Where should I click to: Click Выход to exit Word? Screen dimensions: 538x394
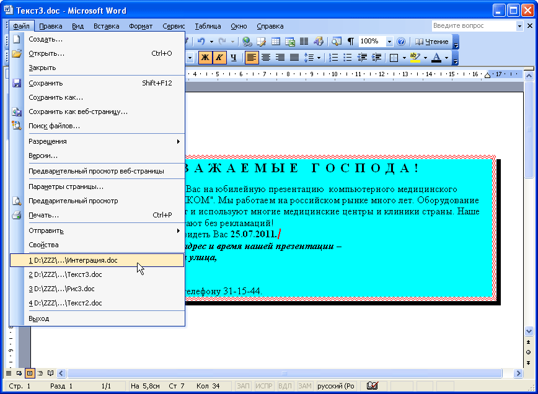click(x=97, y=318)
